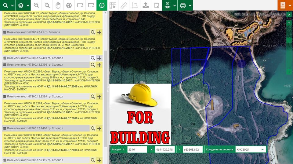
Task: Toggle the green info identify tool
Action: click(102, 5)
